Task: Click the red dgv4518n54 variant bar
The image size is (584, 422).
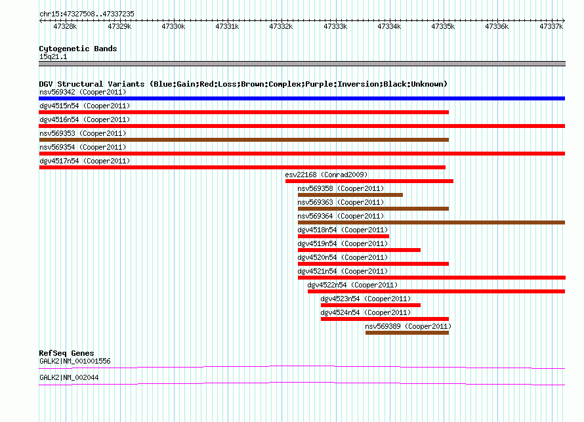Action: [x=343, y=236]
